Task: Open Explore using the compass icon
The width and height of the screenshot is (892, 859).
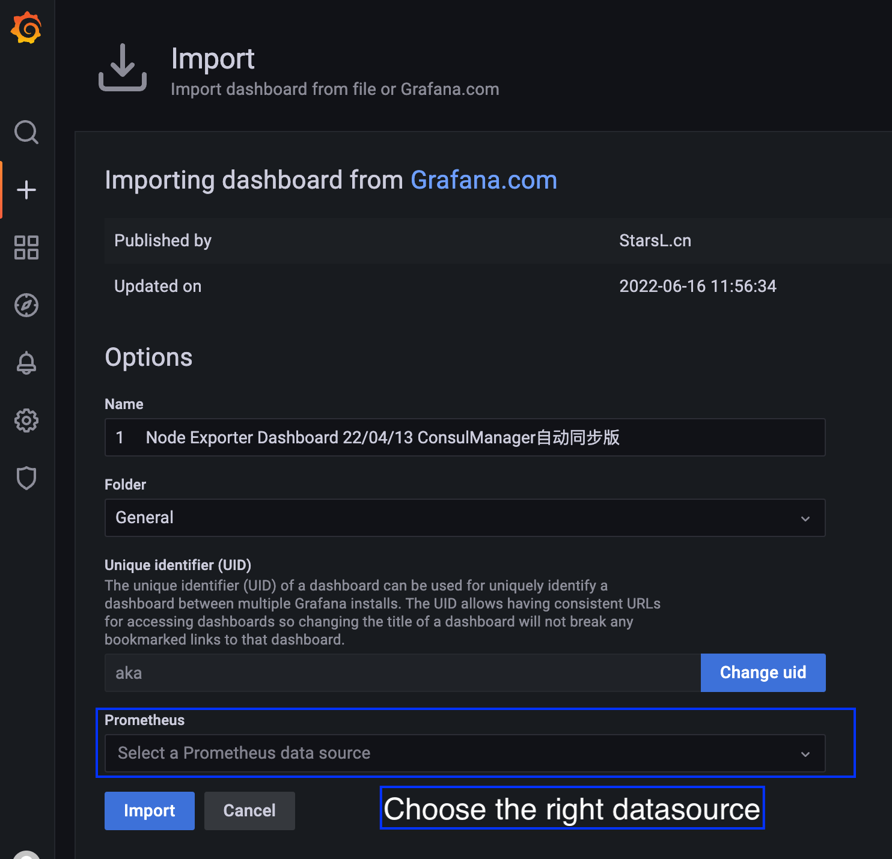Action: 26,305
